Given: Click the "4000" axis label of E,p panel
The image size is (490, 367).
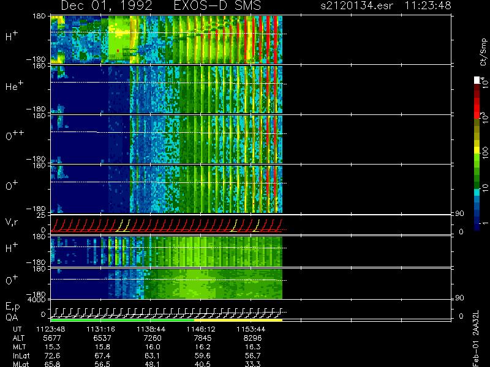Looking at the screenshot, I should click(37, 300).
